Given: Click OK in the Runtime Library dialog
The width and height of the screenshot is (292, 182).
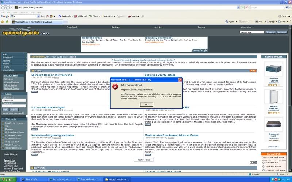Looking at the screenshot, I should 146,104.
